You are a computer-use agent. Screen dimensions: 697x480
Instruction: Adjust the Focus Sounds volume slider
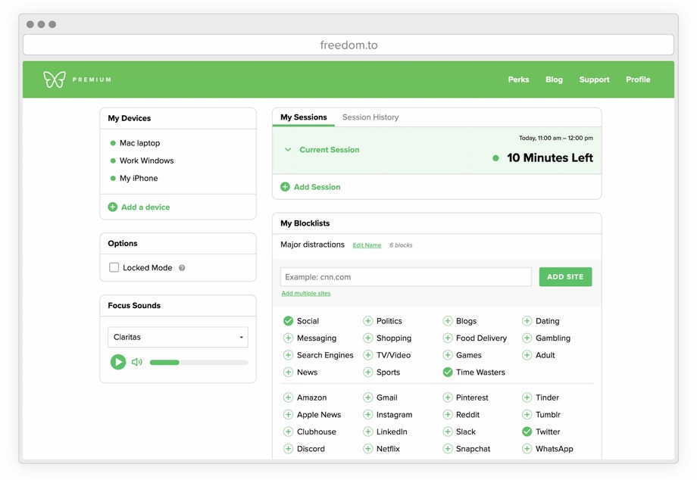coord(197,362)
